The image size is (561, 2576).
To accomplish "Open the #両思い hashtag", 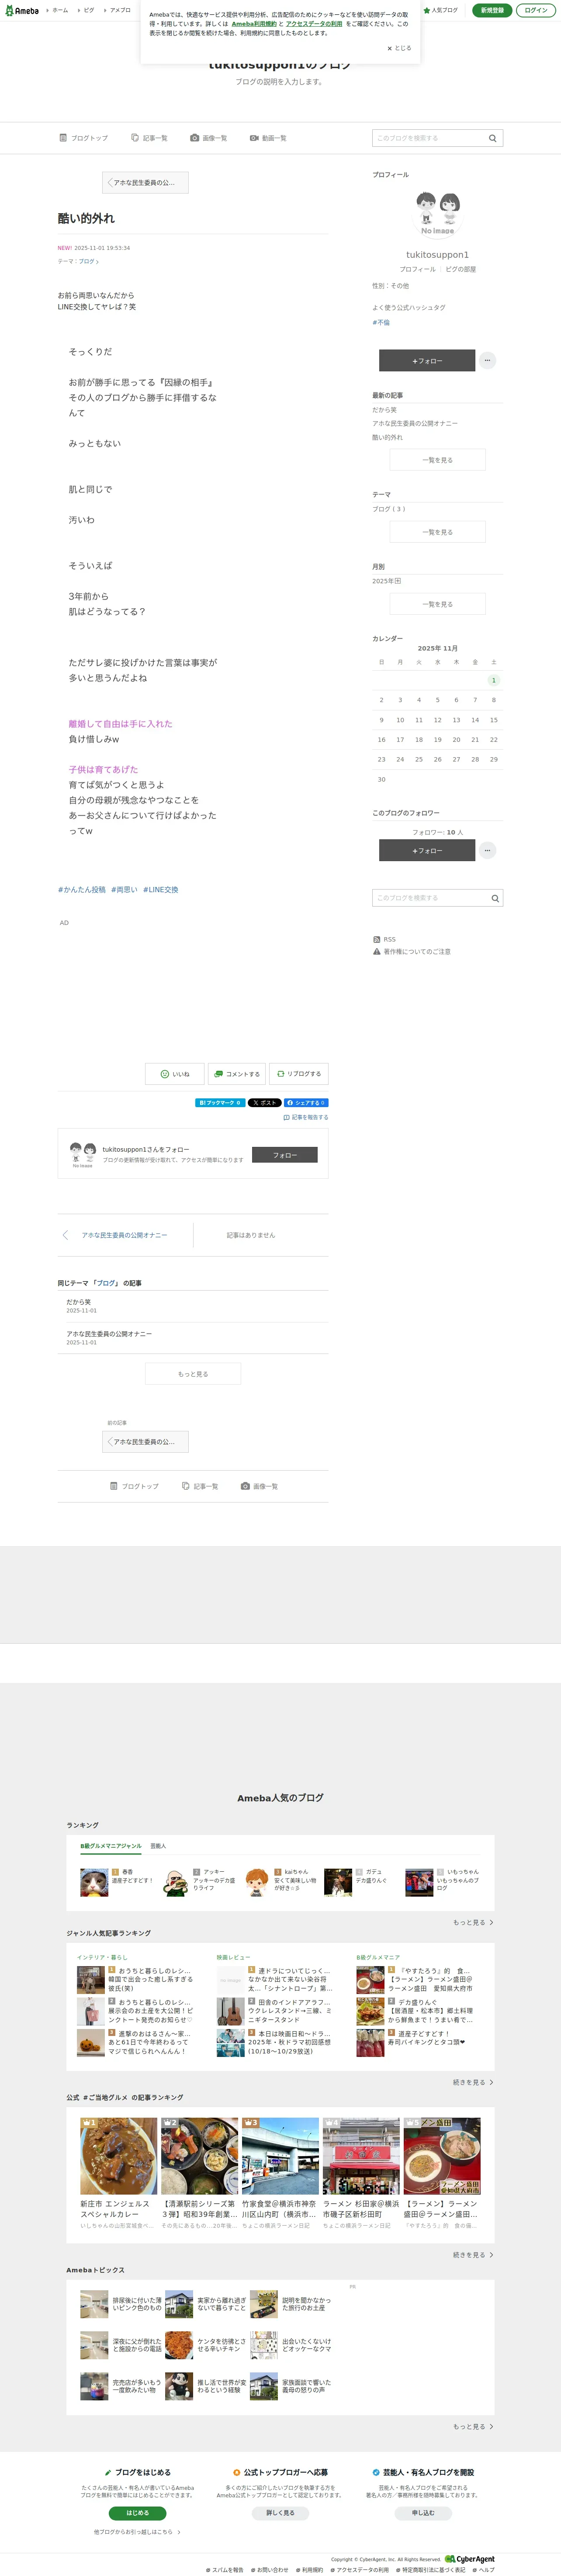I will click(x=124, y=889).
